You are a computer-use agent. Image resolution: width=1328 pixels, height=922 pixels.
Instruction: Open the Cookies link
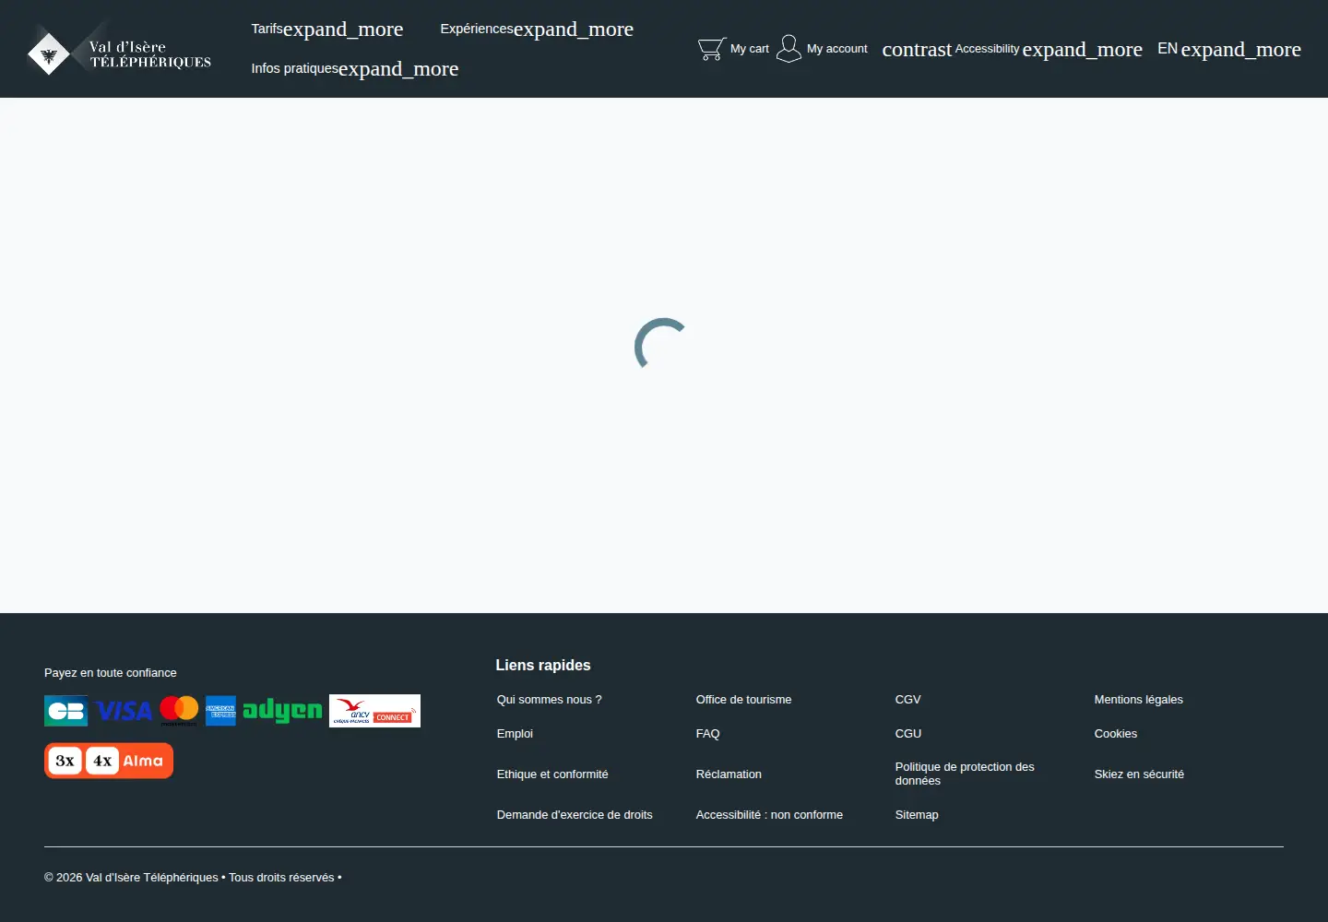click(1115, 734)
